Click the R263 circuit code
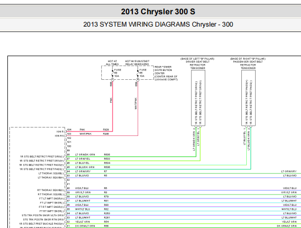Screen dimensions: 301x228 (107, 213)
